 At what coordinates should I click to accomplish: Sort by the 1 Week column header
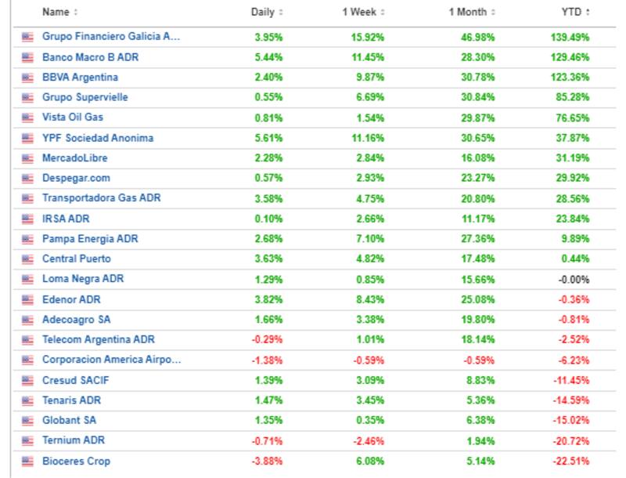pyautogui.click(x=361, y=13)
